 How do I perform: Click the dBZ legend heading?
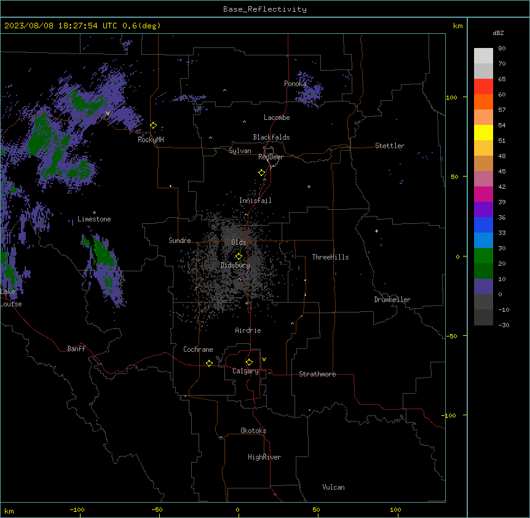(x=498, y=33)
